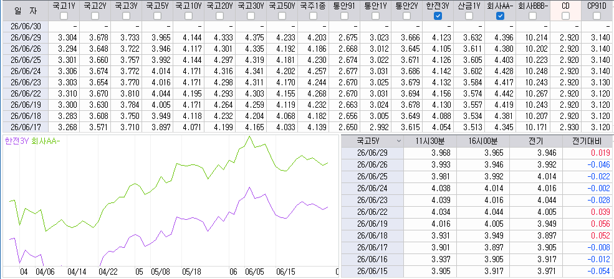Image resolution: width=614 pixels, height=279 pixels.
Task: Uncheck the 한전3Y checkbox
Action: coord(438,16)
